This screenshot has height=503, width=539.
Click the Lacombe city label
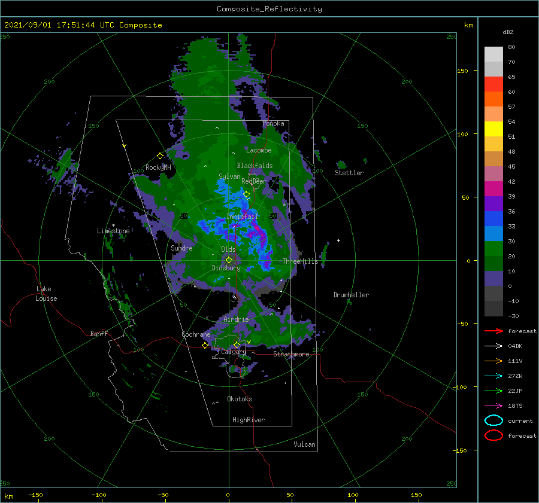pos(259,150)
